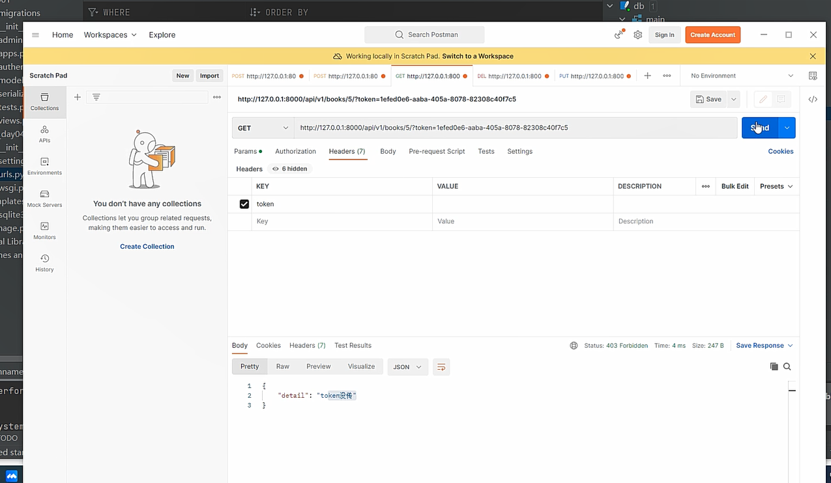Screen dimensions: 831x483
Task: Switch to the Authorization tab
Action: [295, 151]
